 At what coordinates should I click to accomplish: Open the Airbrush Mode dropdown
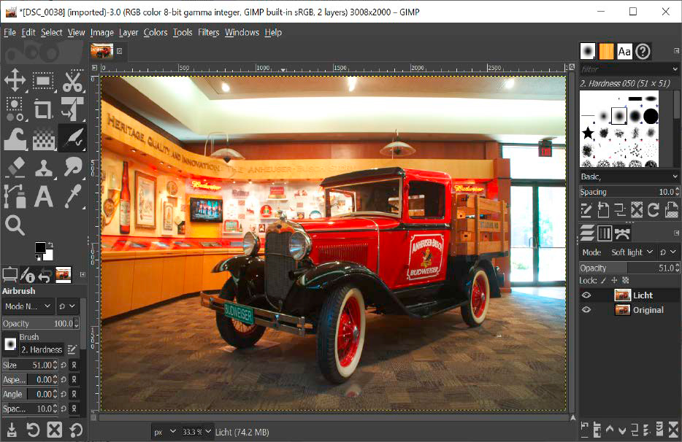pos(28,306)
